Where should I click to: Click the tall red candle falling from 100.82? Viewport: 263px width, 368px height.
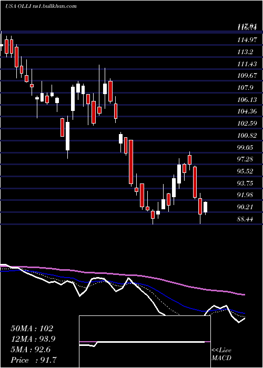point(131,162)
